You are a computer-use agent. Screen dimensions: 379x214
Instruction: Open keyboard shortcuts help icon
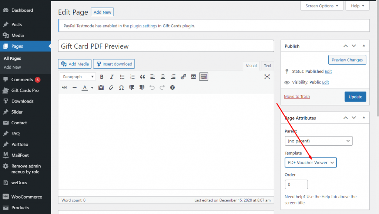(x=172, y=87)
